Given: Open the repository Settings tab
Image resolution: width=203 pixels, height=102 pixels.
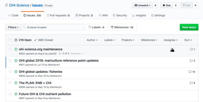Looking at the screenshot, I should coord(158,15).
